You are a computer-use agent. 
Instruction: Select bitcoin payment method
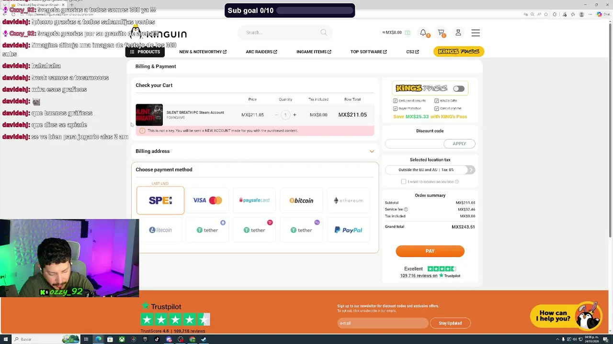coord(301,200)
